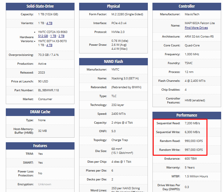Click the Physical section header
This screenshot has height=192, width=223.
tap(113, 6)
